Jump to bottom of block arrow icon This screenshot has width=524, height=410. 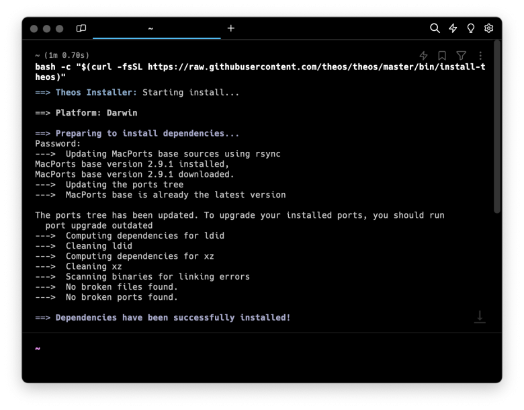coord(480,317)
